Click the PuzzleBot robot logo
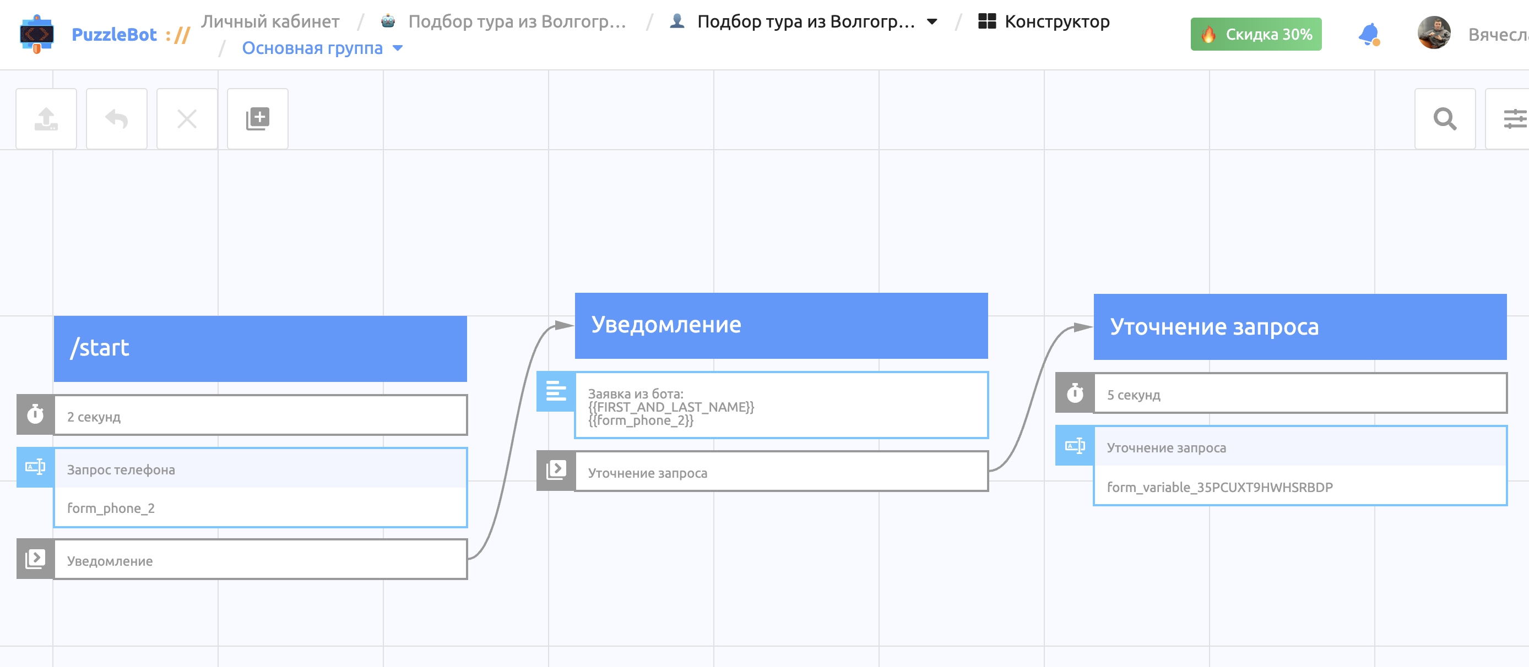The image size is (1529, 667). click(x=37, y=34)
